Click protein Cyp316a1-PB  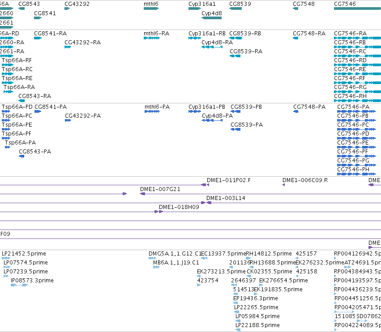point(207,107)
